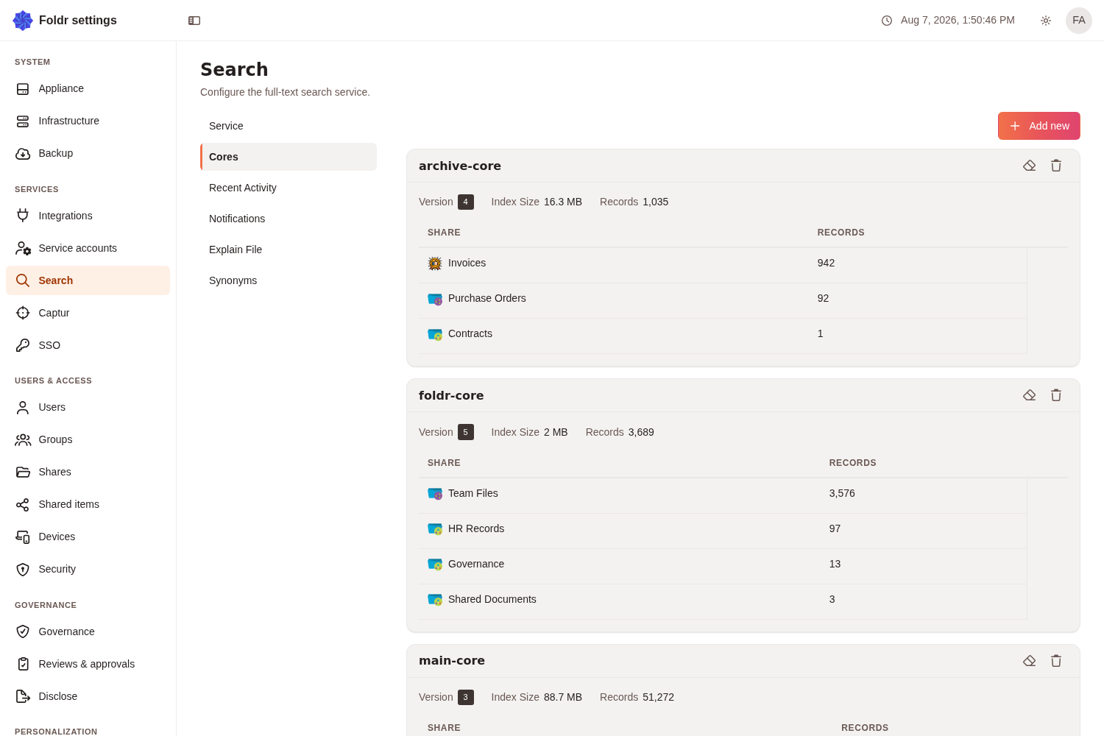
Task: Open the Disclose page
Action: point(88,696)
